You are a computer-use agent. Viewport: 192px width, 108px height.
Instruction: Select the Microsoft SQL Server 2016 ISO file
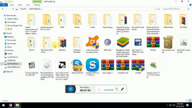click(47, 69)
